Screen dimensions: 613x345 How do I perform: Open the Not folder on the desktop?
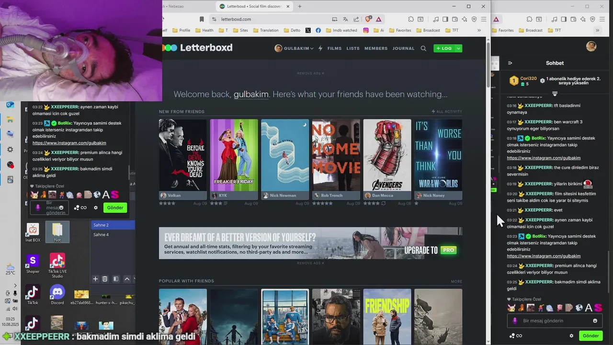pyautogui.click(x=57, y=232)
